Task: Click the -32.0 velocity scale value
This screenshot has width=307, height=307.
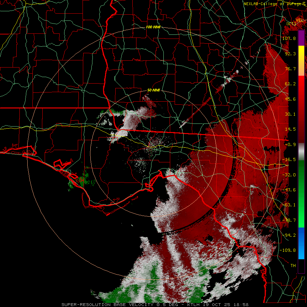Action: tap(289, 175)
